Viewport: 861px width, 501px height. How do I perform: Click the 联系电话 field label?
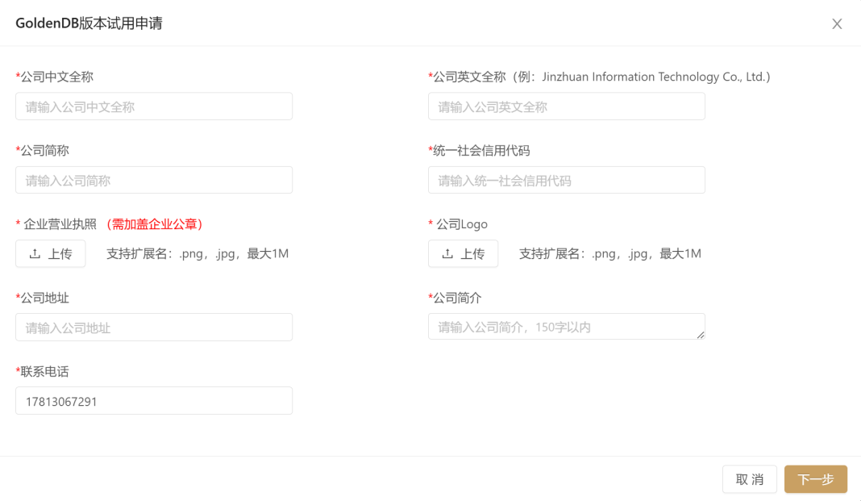click(x=40, y=371)
